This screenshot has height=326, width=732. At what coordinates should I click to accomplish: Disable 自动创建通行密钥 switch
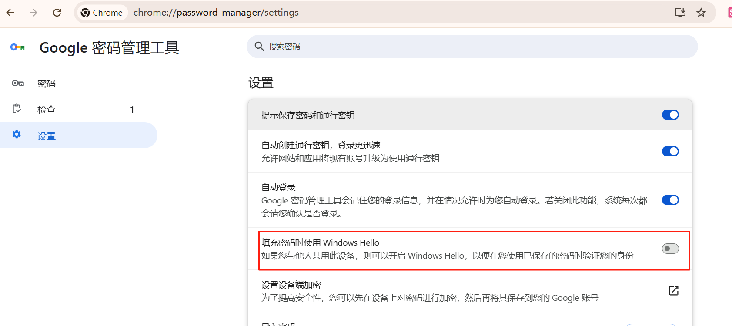pos(670,151)
